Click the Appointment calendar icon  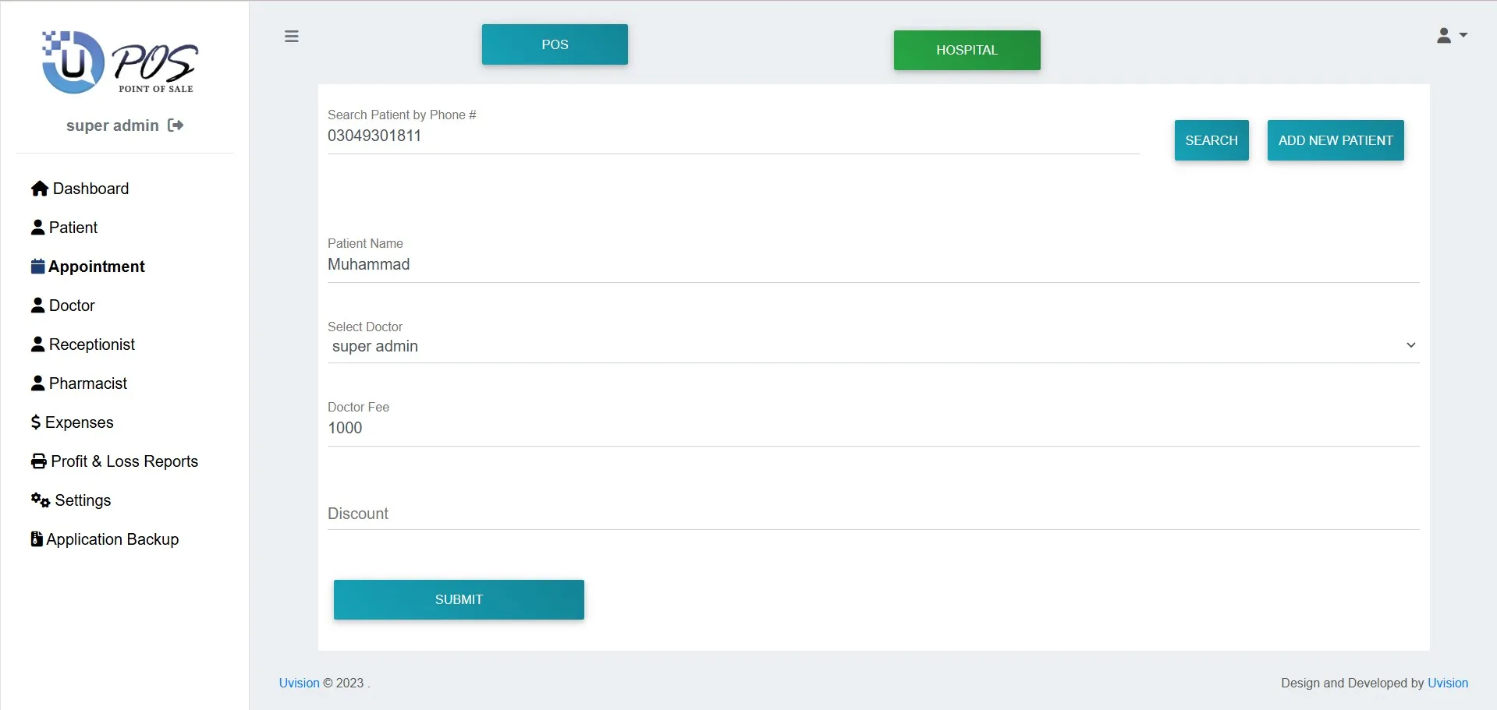coord(37,267)
